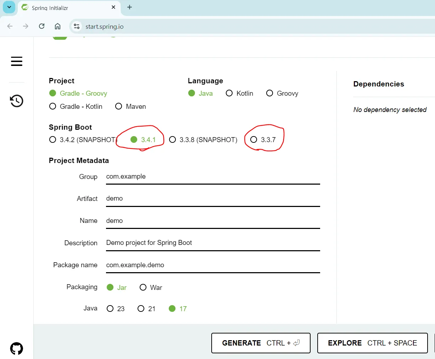The height and width of the screenshot is (359, 435).
Task: Click the Language section heading
Action: [205, 81]
